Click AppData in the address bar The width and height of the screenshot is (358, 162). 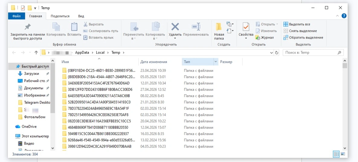[x=82, y=53]
